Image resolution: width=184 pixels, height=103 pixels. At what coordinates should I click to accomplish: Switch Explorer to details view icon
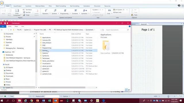pos(126,90)
